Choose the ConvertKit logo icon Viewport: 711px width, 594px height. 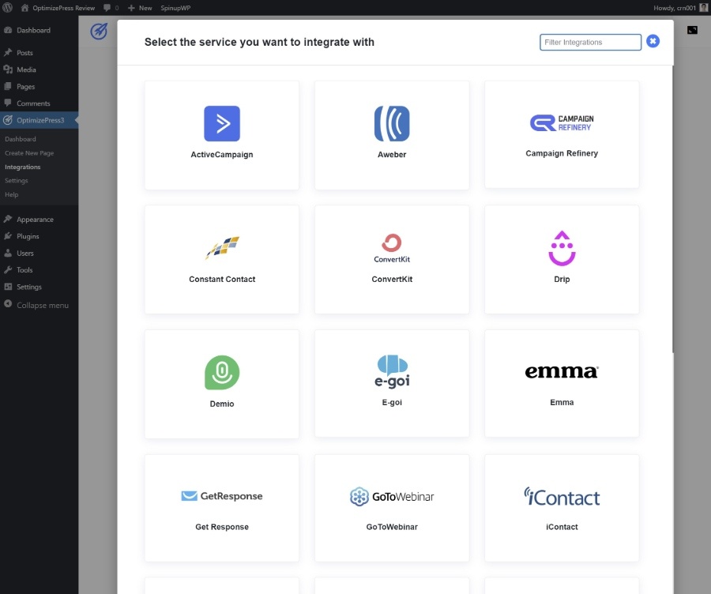(x=392, y=248)
